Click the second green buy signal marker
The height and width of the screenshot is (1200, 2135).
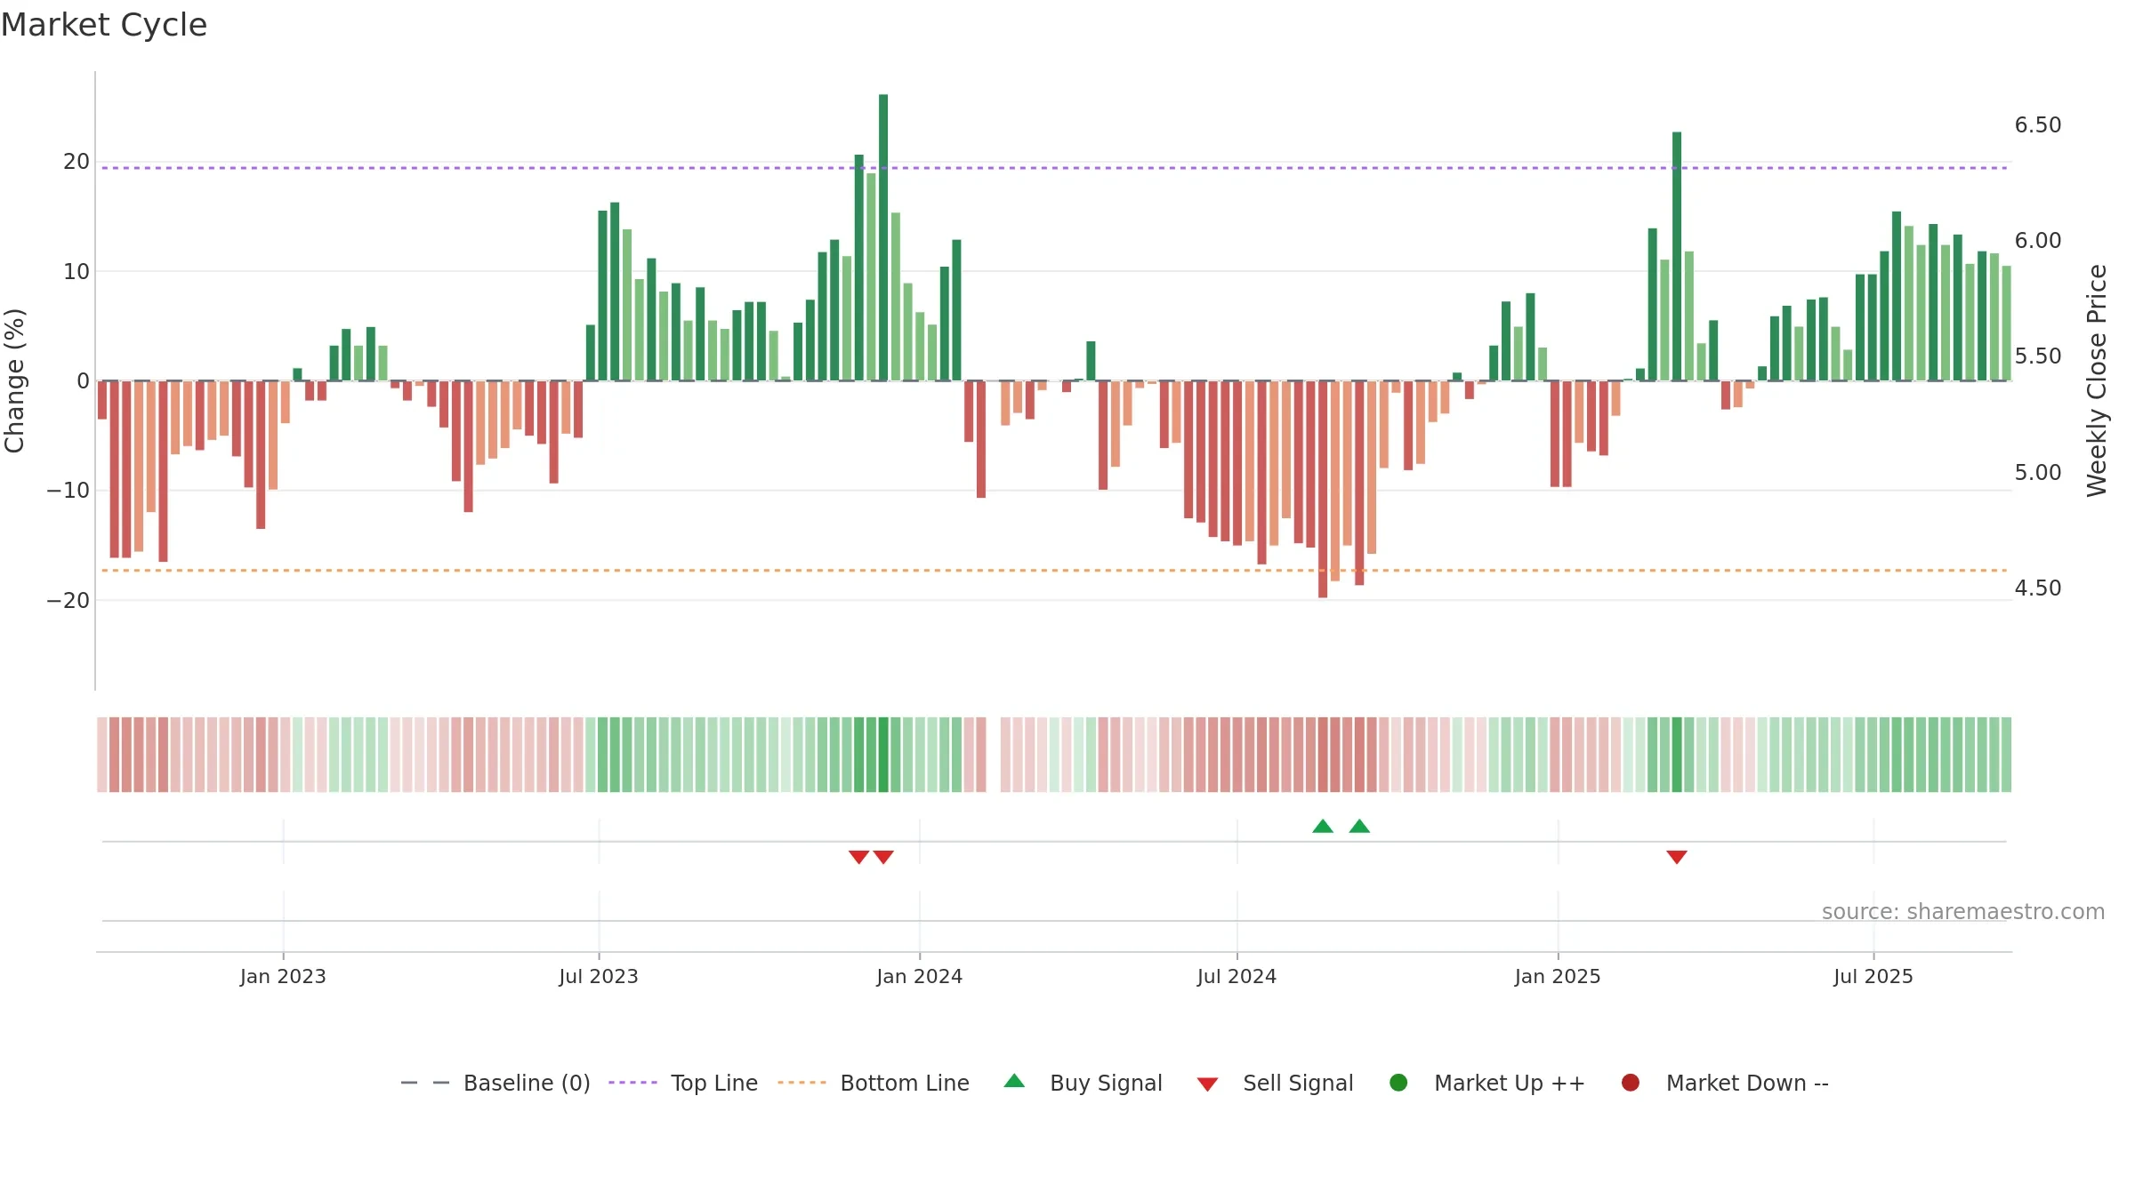tap(1359, 826)
